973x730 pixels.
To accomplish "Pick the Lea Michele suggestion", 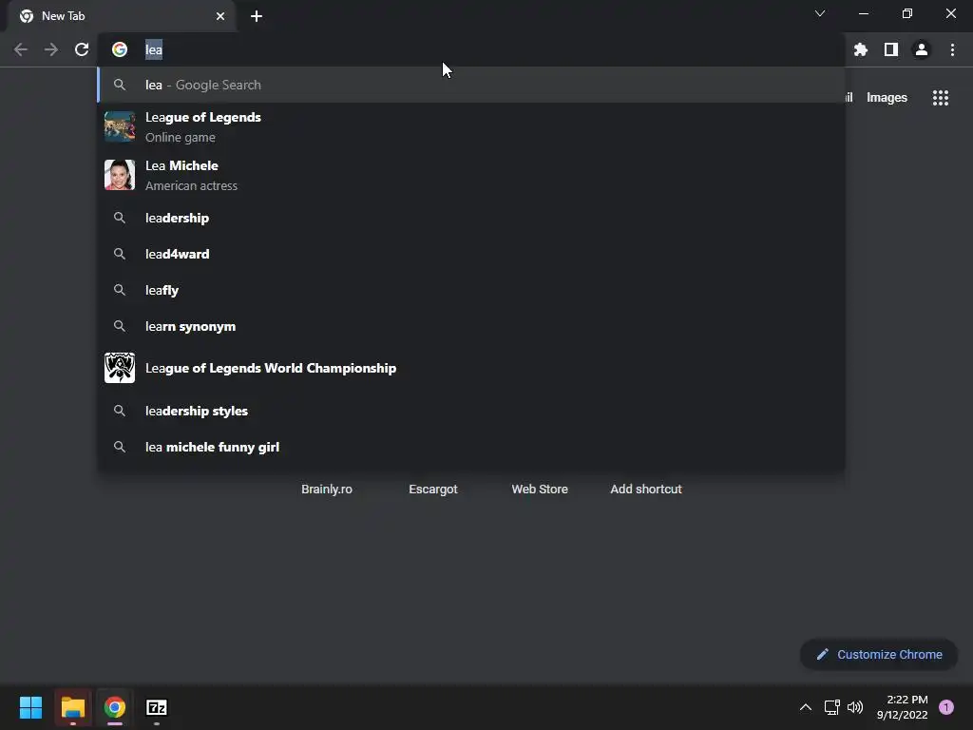I will [471, 175].
